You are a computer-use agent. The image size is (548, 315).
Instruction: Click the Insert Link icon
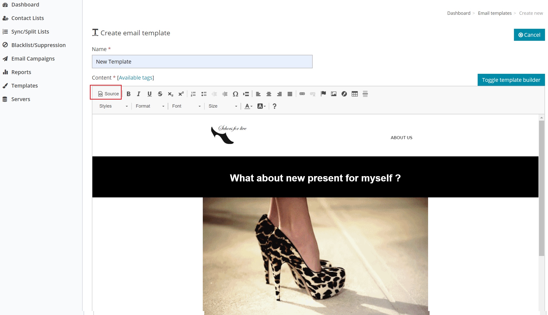point(302,93)
